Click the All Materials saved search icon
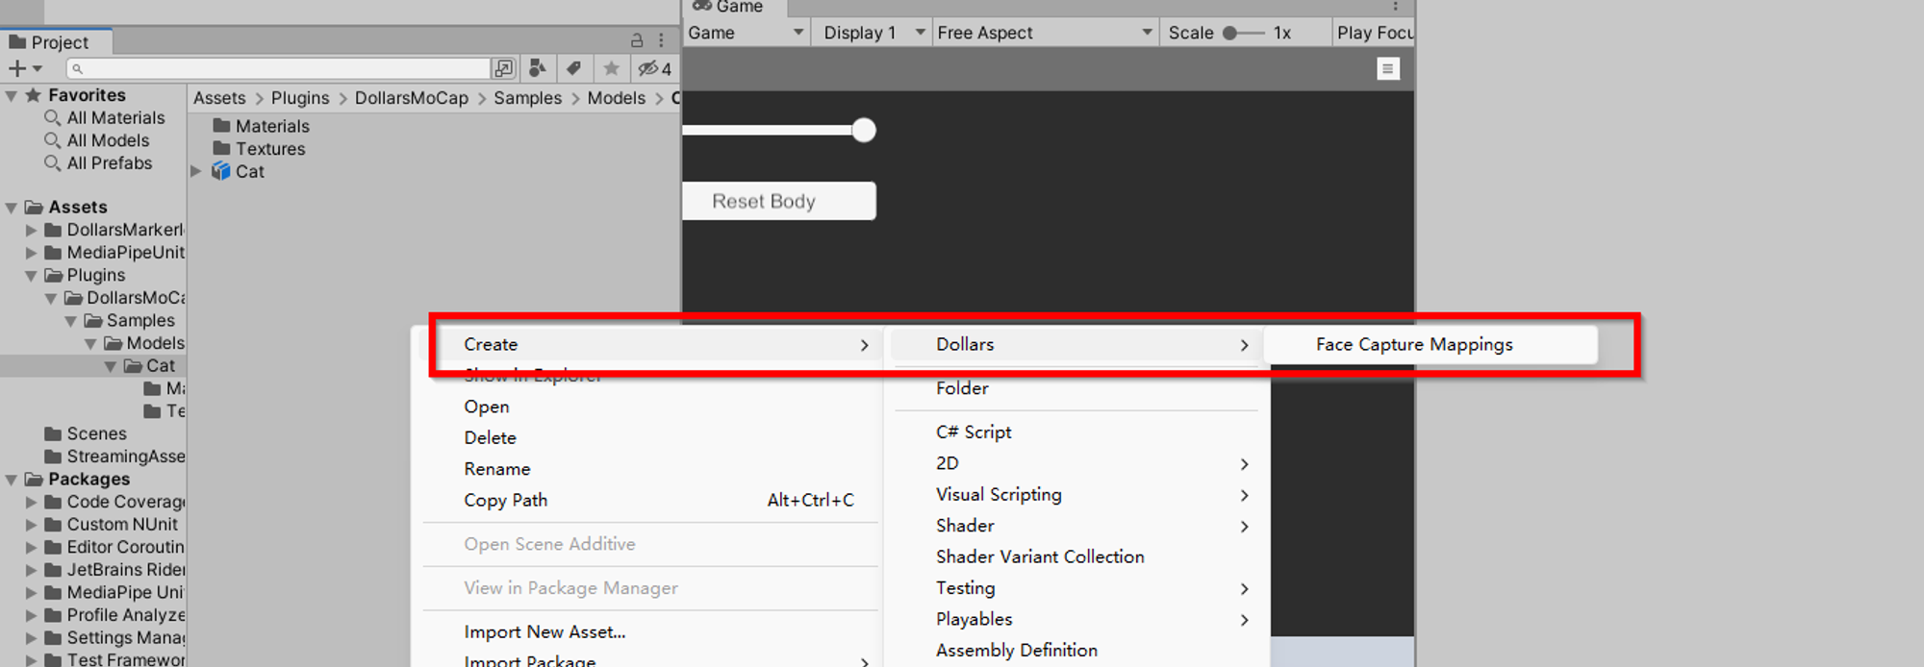The height and width of the screenshot is (667, 1924). 53,117
